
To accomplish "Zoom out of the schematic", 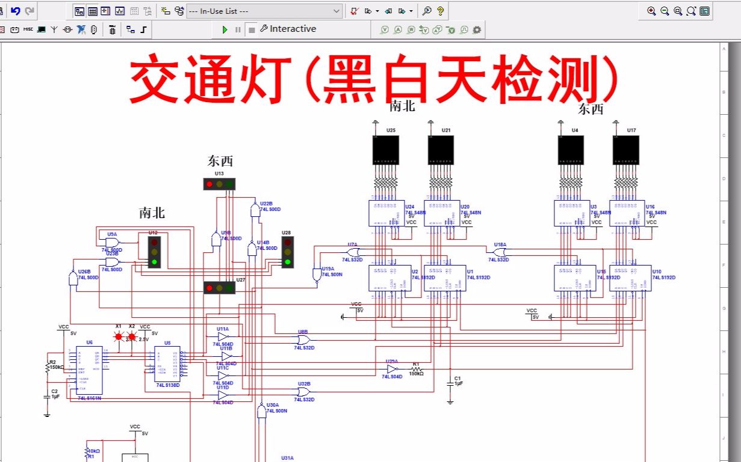I will (x=665, y=11).
